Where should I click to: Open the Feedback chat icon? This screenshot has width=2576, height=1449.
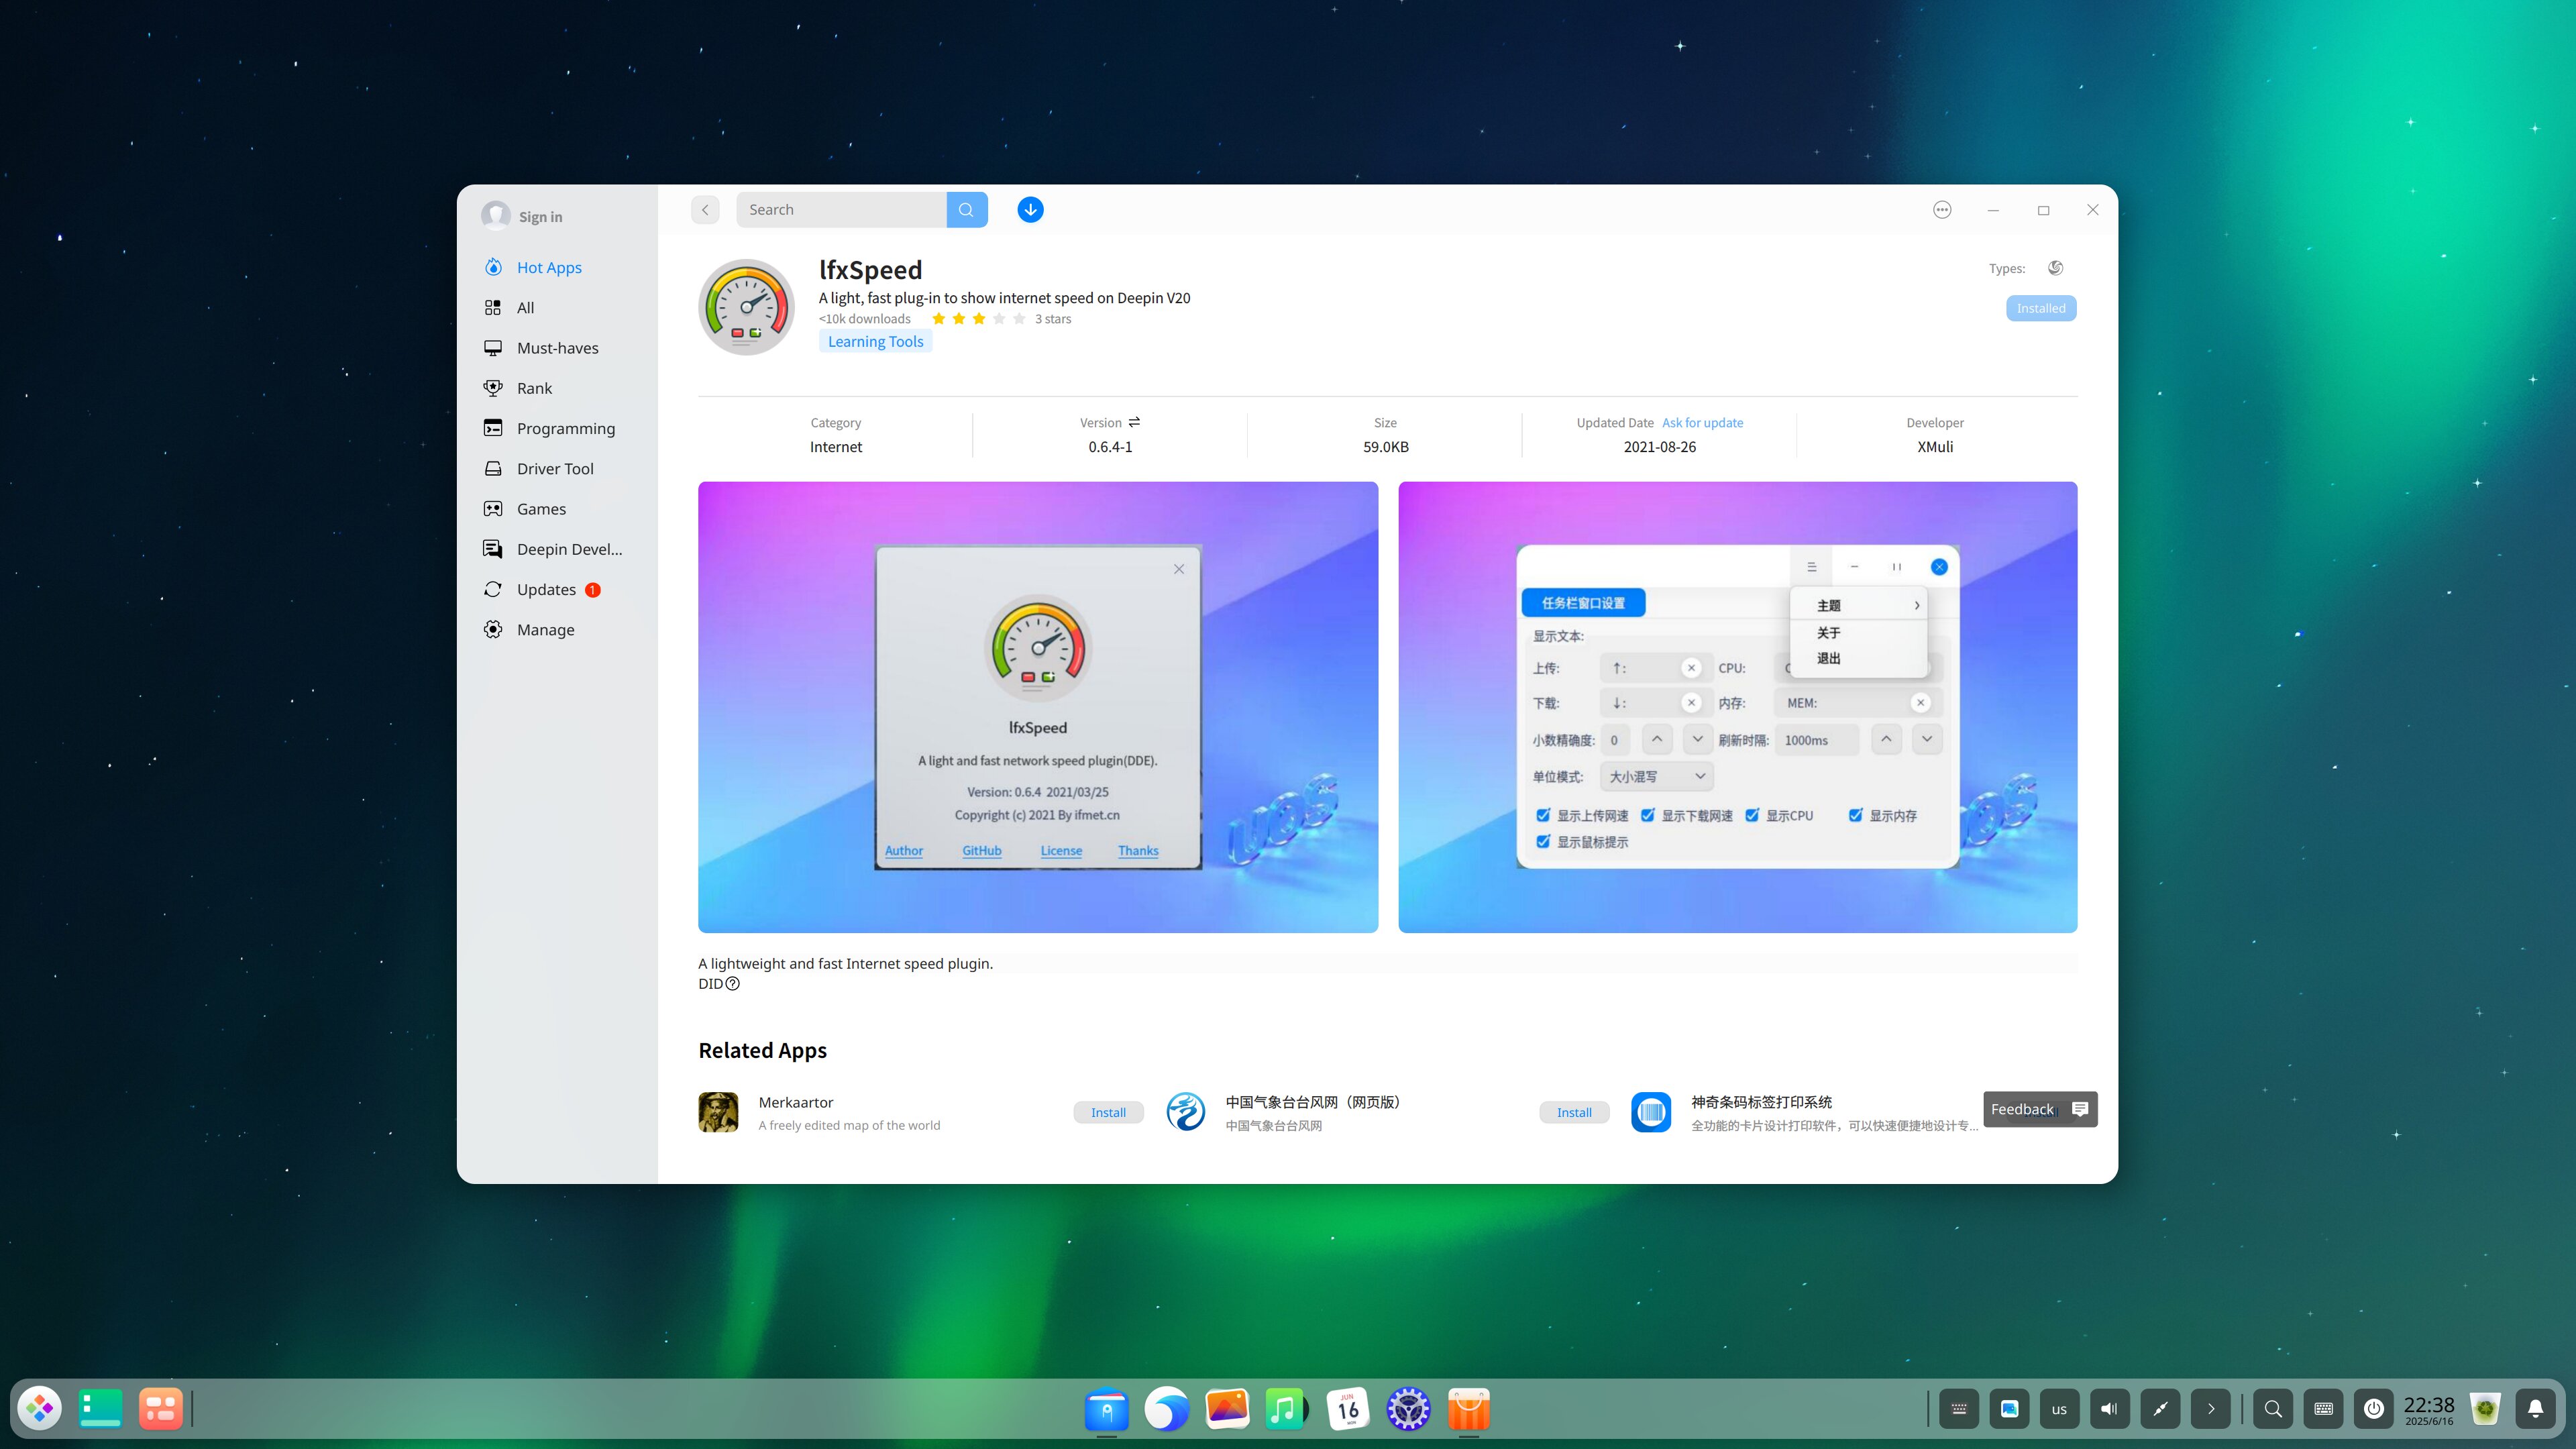pos(2080,1109)
